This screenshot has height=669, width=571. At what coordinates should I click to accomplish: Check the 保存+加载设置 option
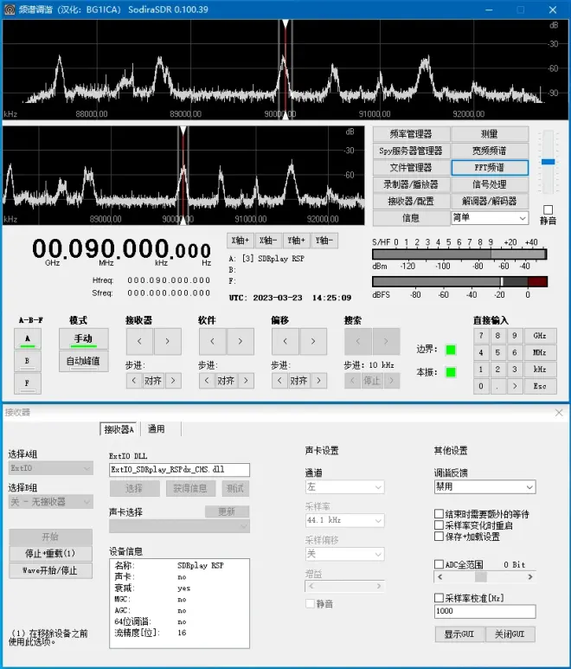(439, 537)
